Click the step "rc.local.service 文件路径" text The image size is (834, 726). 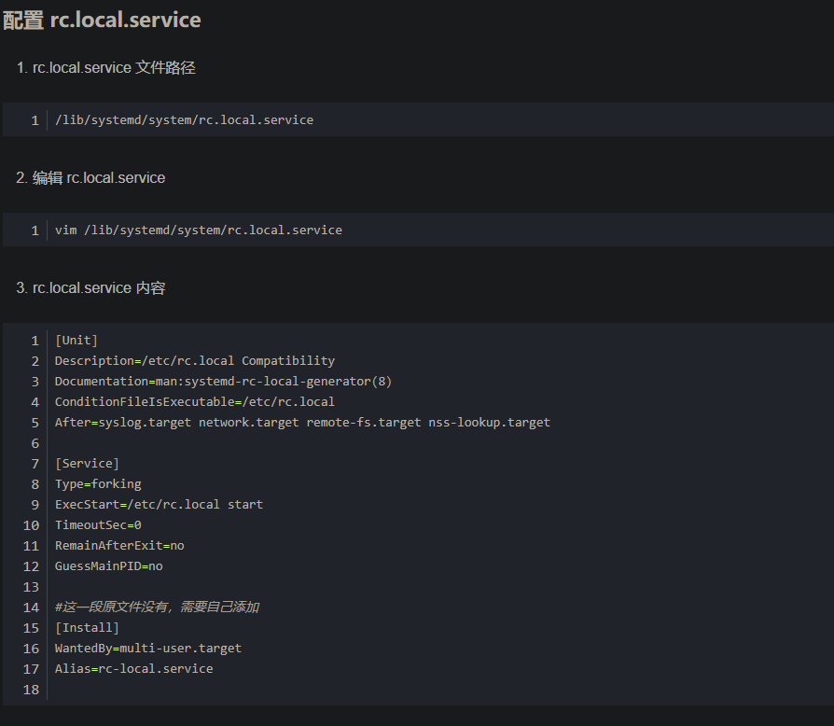coord(114,68)
